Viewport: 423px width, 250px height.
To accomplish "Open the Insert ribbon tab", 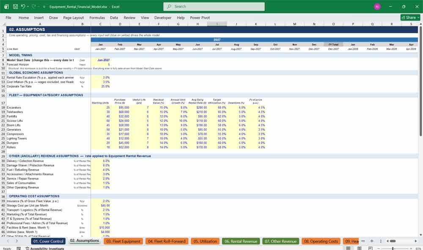I will pyautogui.click(x=39, y=17).
